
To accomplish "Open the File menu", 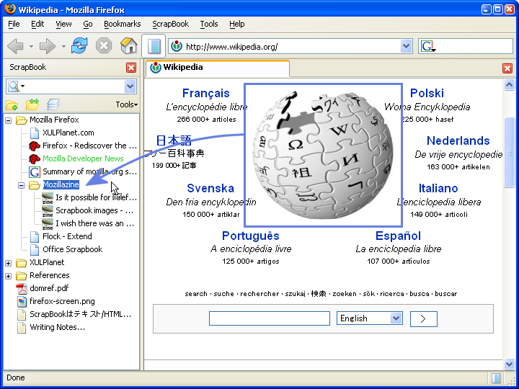I will 14,24.
